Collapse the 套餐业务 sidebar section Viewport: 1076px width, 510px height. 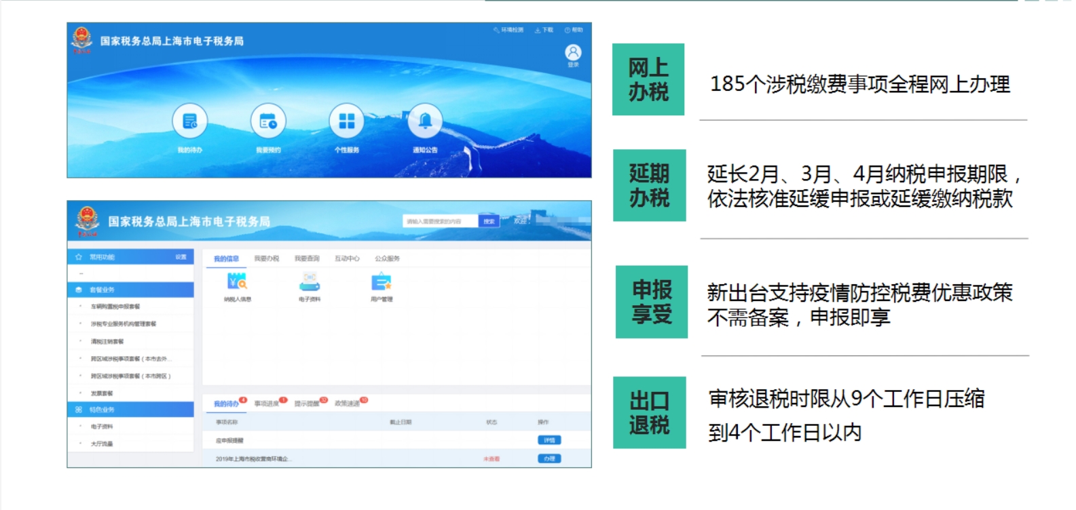(x=130, y=290)
